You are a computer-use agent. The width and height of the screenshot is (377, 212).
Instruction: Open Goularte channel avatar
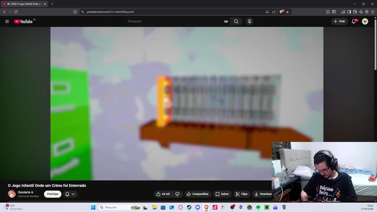12,194
